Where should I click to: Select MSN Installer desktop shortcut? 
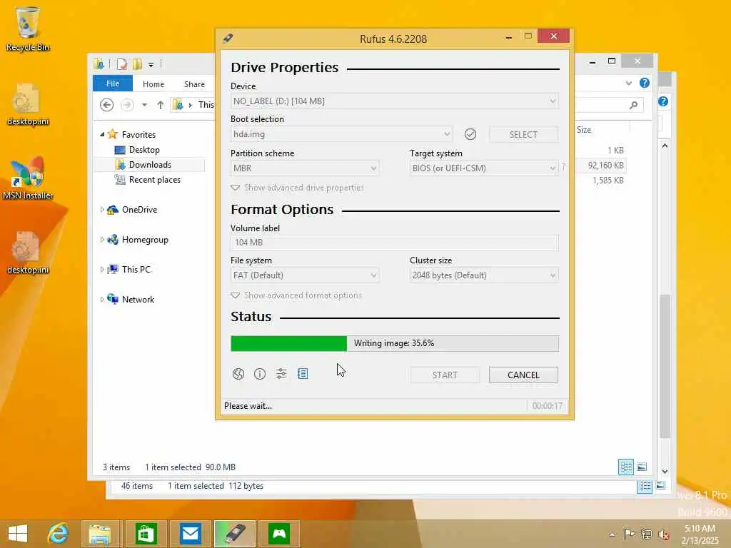(28, 178)
